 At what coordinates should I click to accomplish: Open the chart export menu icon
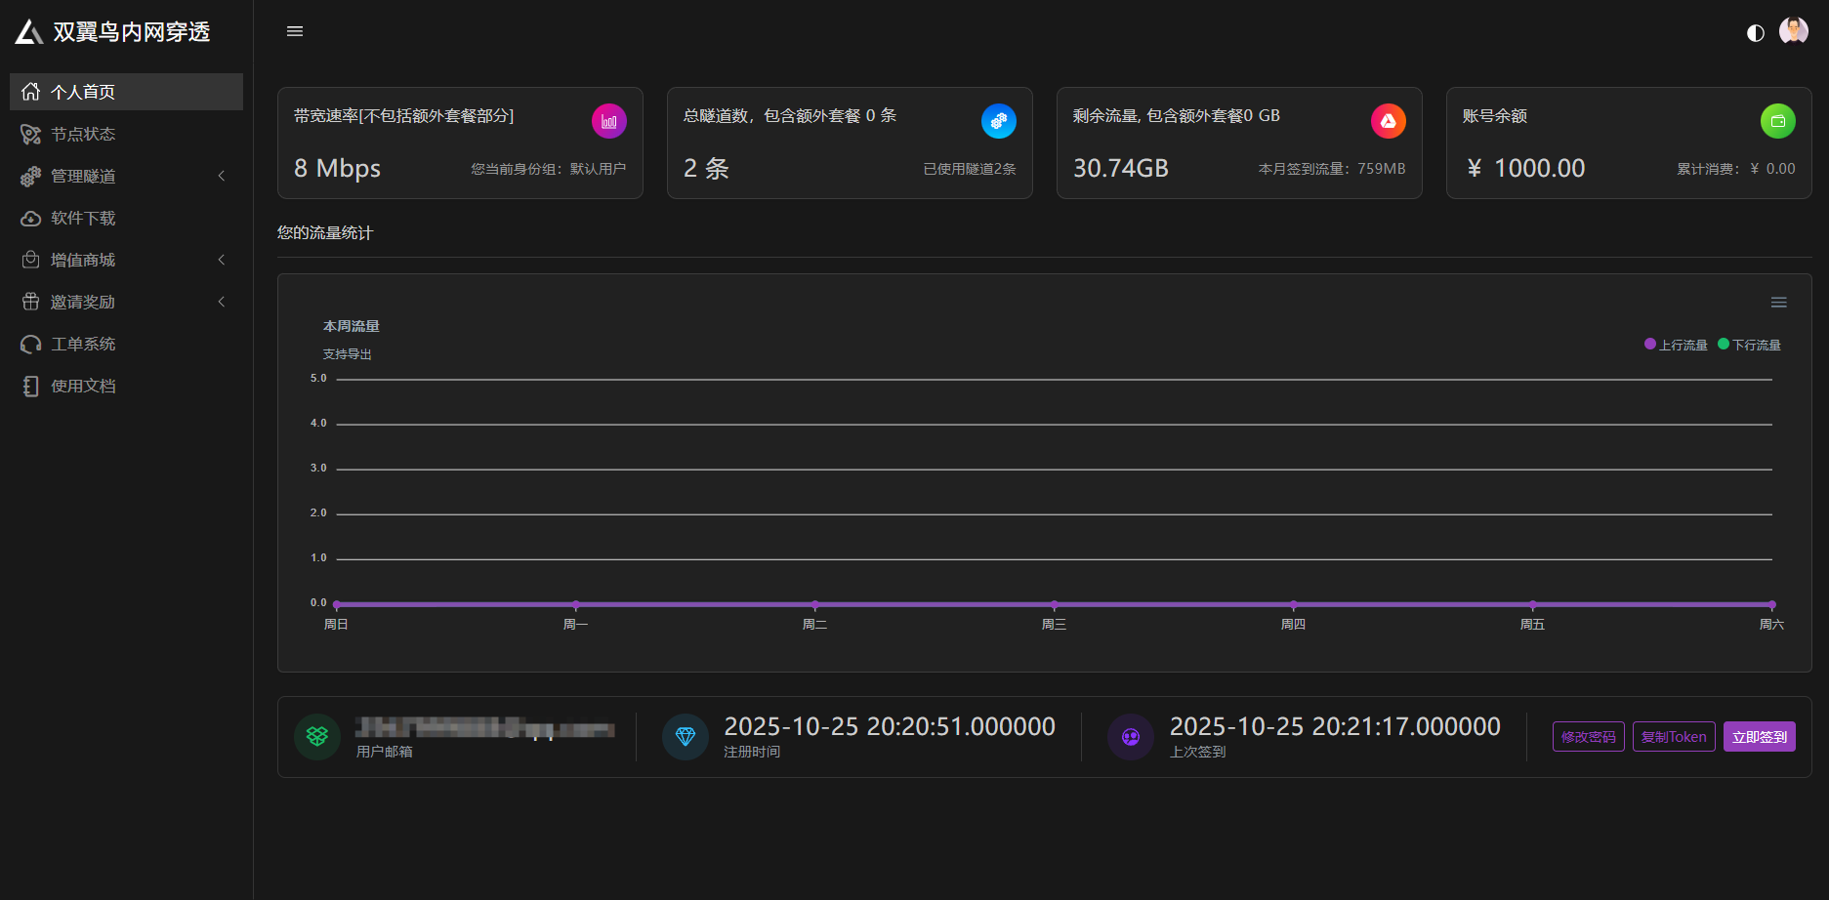coord(1778,303)
